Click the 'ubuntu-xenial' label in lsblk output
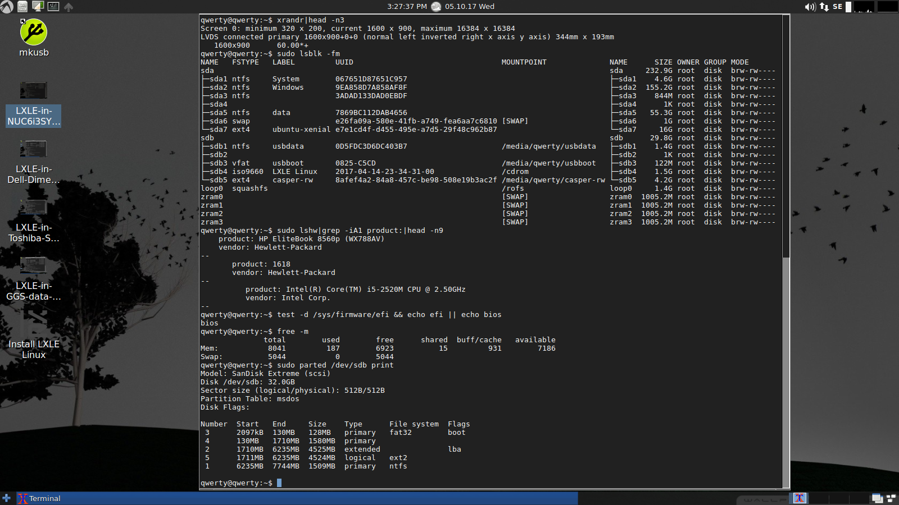The width and height of the screenshot is (899, 505). click(302, 130)
